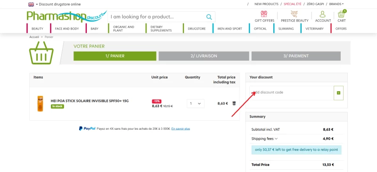Delete Hei Poa item with trash icon
Screen dimensions: 377x172
tap(234, 103)
